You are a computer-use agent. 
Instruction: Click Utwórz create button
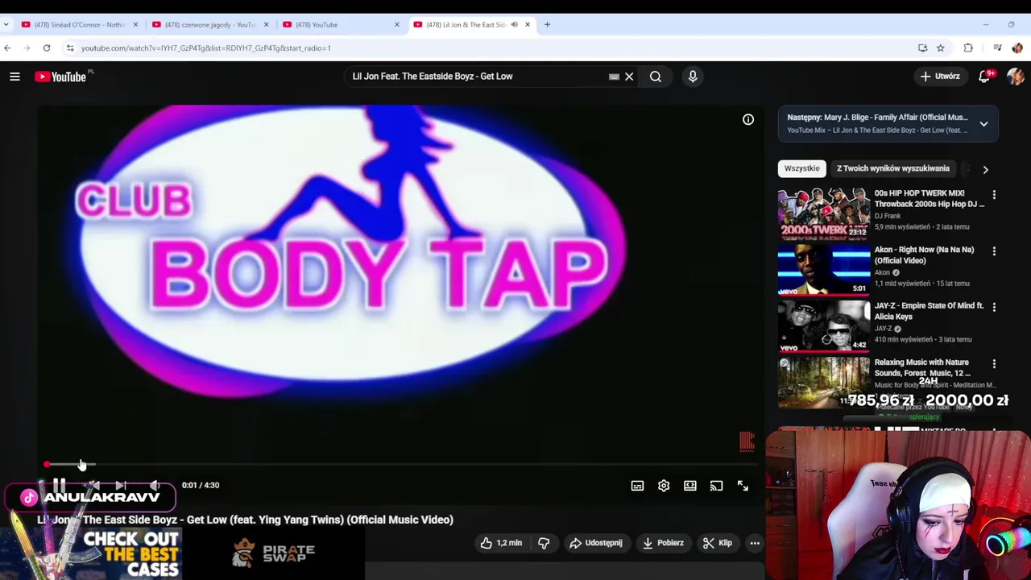click(x=940, y=77)
